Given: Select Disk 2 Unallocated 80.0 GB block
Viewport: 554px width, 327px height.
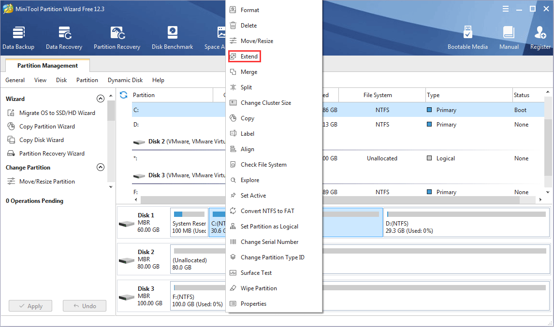Looking at the screenshot, I should point(198,259).
